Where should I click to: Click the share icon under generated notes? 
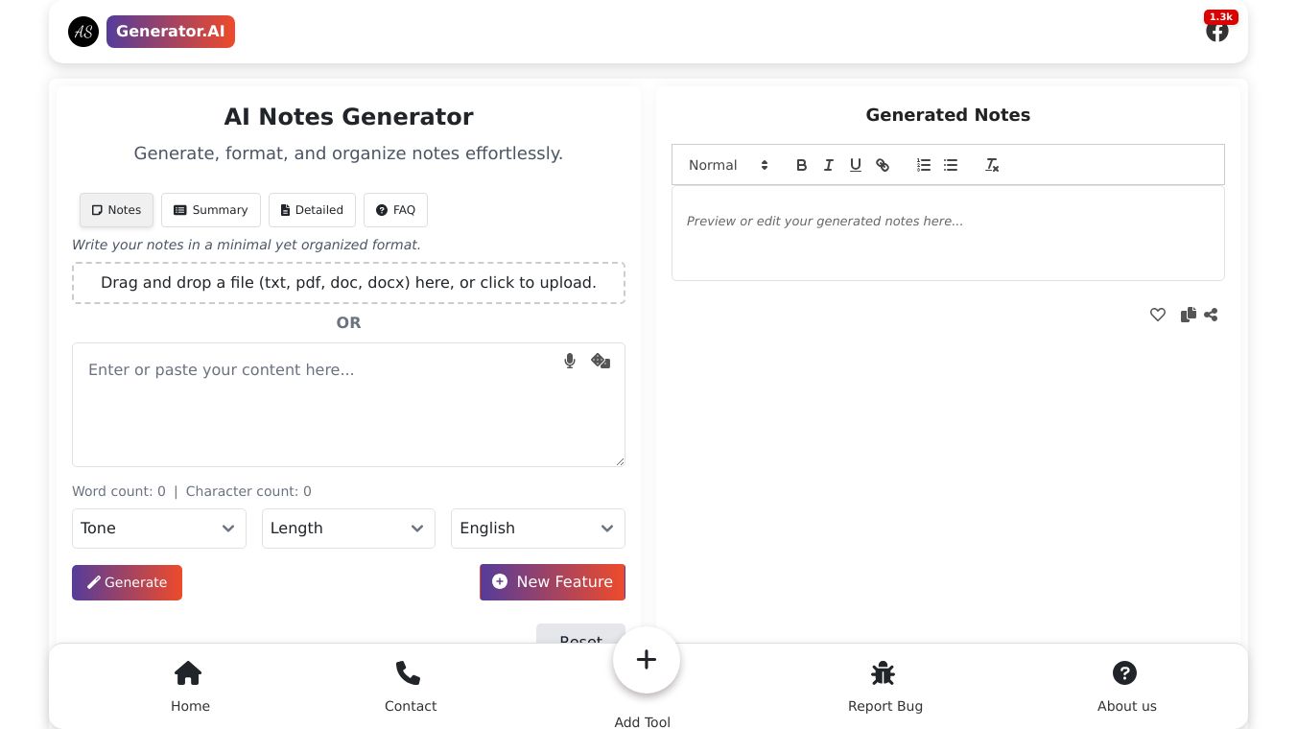1211,315
